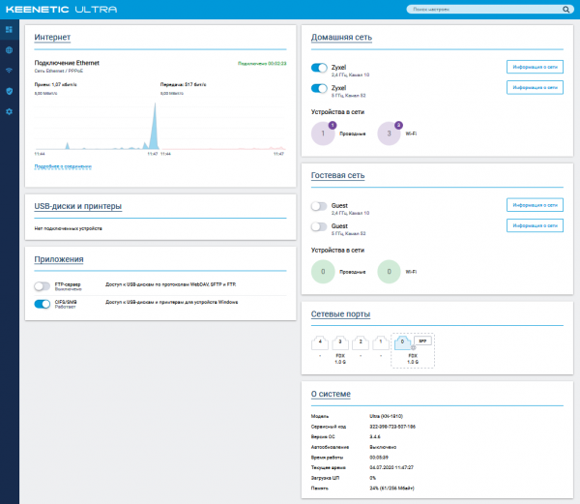580x504 pixels.
Task: Select network port 0 icon
Action: point(403,342)
